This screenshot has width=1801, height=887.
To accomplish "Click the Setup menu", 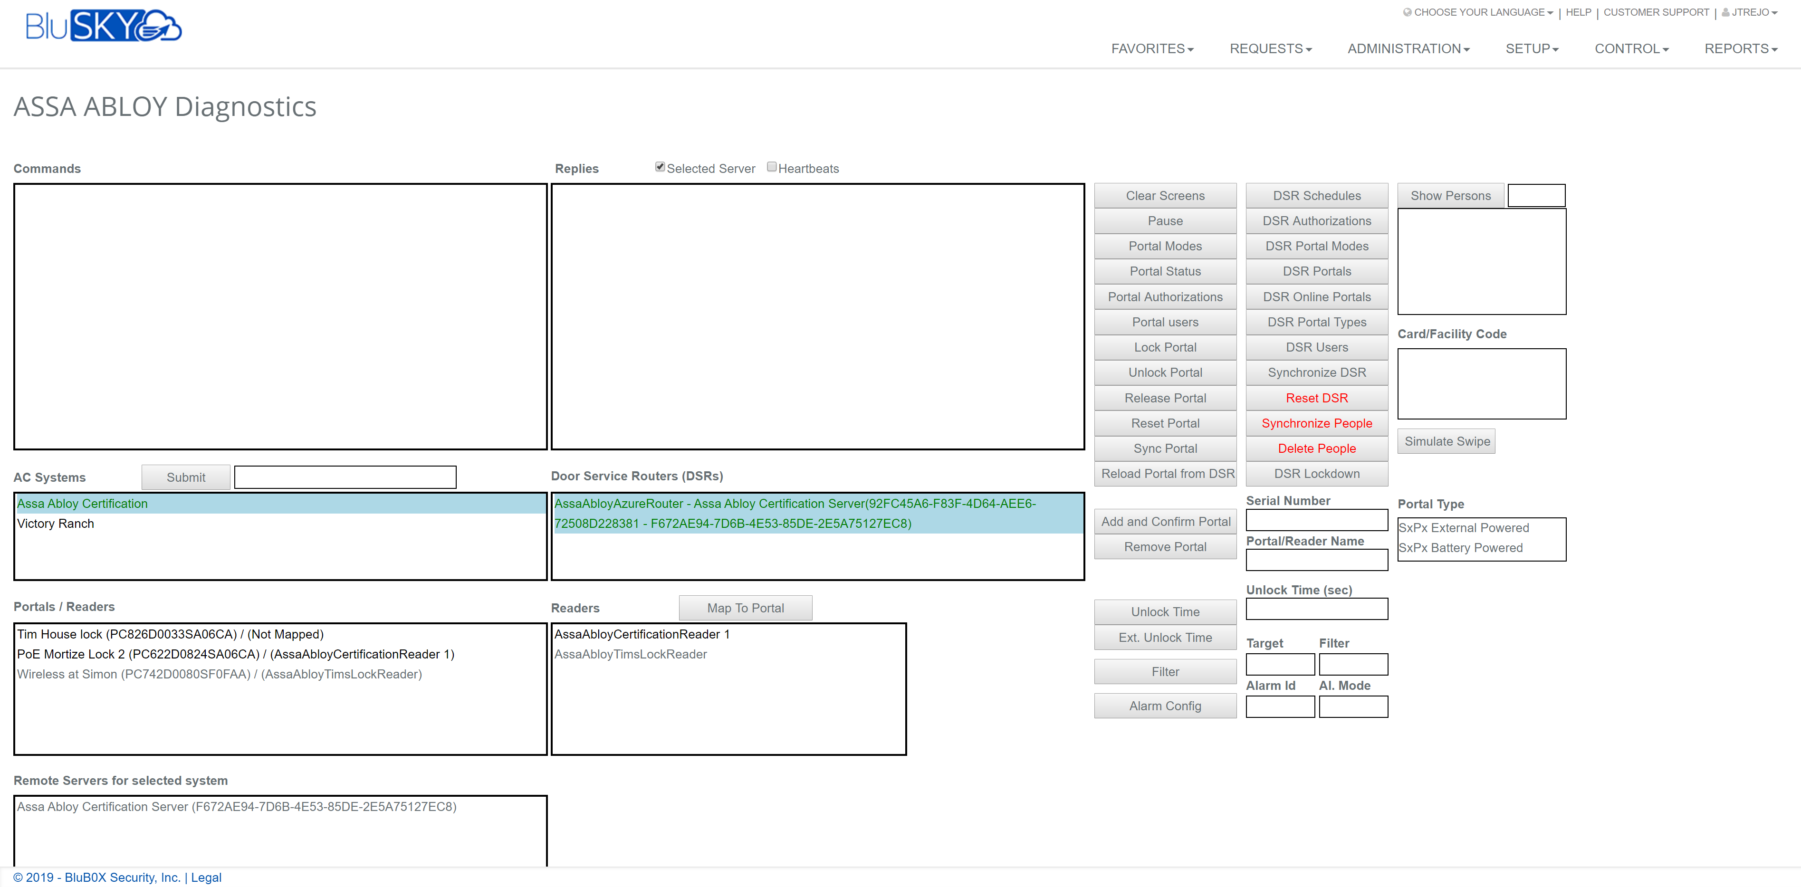I will click(1531, 49).
